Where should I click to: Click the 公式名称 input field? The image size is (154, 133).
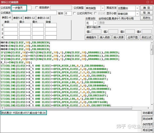point(22,8)
